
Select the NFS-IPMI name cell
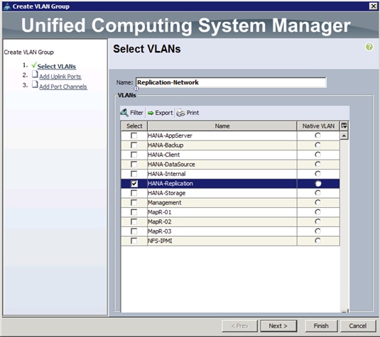(x=222, y=241)
